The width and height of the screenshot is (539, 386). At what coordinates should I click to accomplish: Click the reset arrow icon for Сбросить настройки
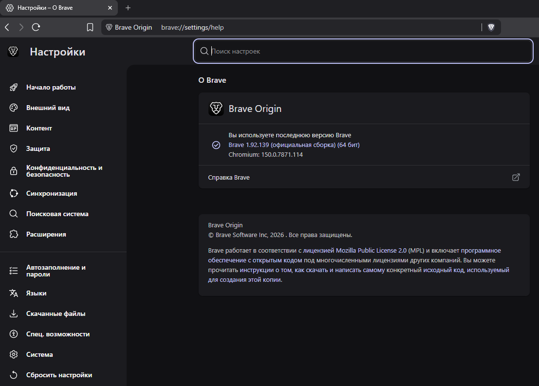coord(14,375)
